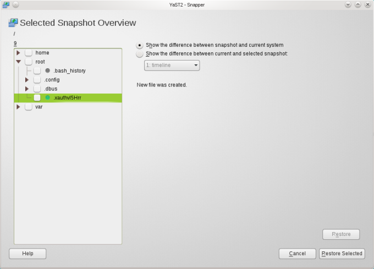Screen dimensions: 374x269
Task: Expand the .config tree node
Action: (27, 80)
